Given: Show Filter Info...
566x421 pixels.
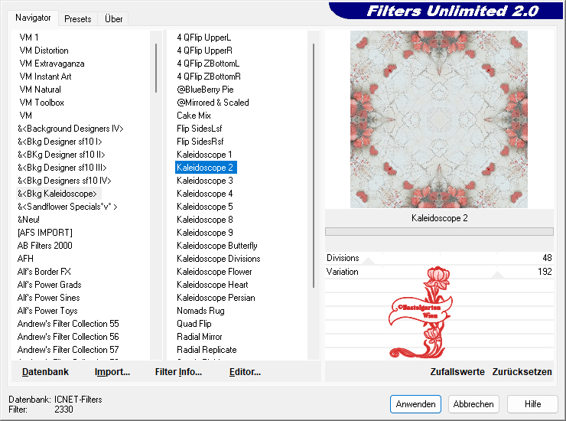Looking at the screenshot, I should pyautogui.click(x=178, y=372).
